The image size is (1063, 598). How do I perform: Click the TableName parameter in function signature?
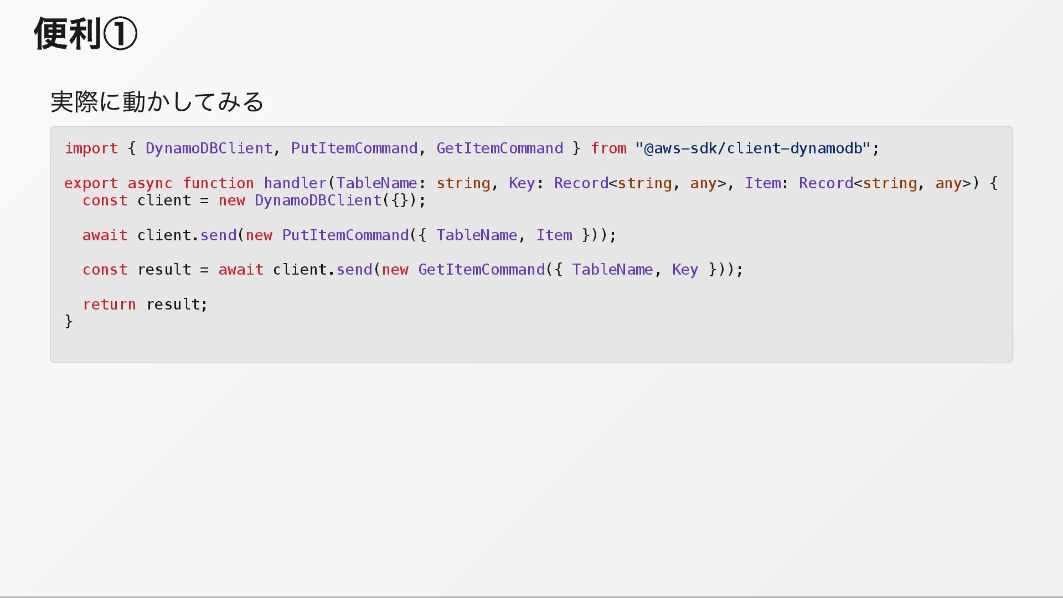coord(376,183)
